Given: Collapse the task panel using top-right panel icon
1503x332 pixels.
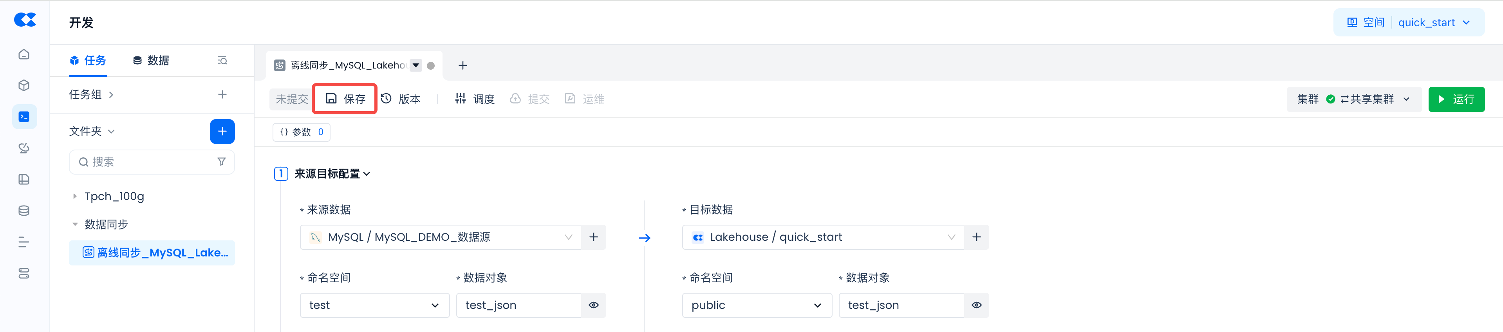Looking at the screenshot, I should [222, 61].
